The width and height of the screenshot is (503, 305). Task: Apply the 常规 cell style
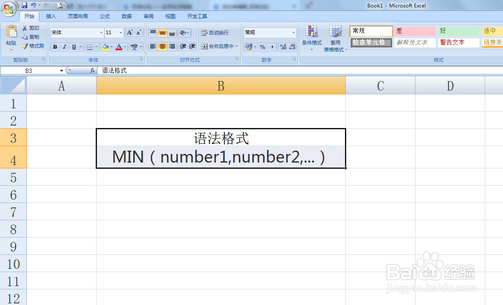click(371, 31)
